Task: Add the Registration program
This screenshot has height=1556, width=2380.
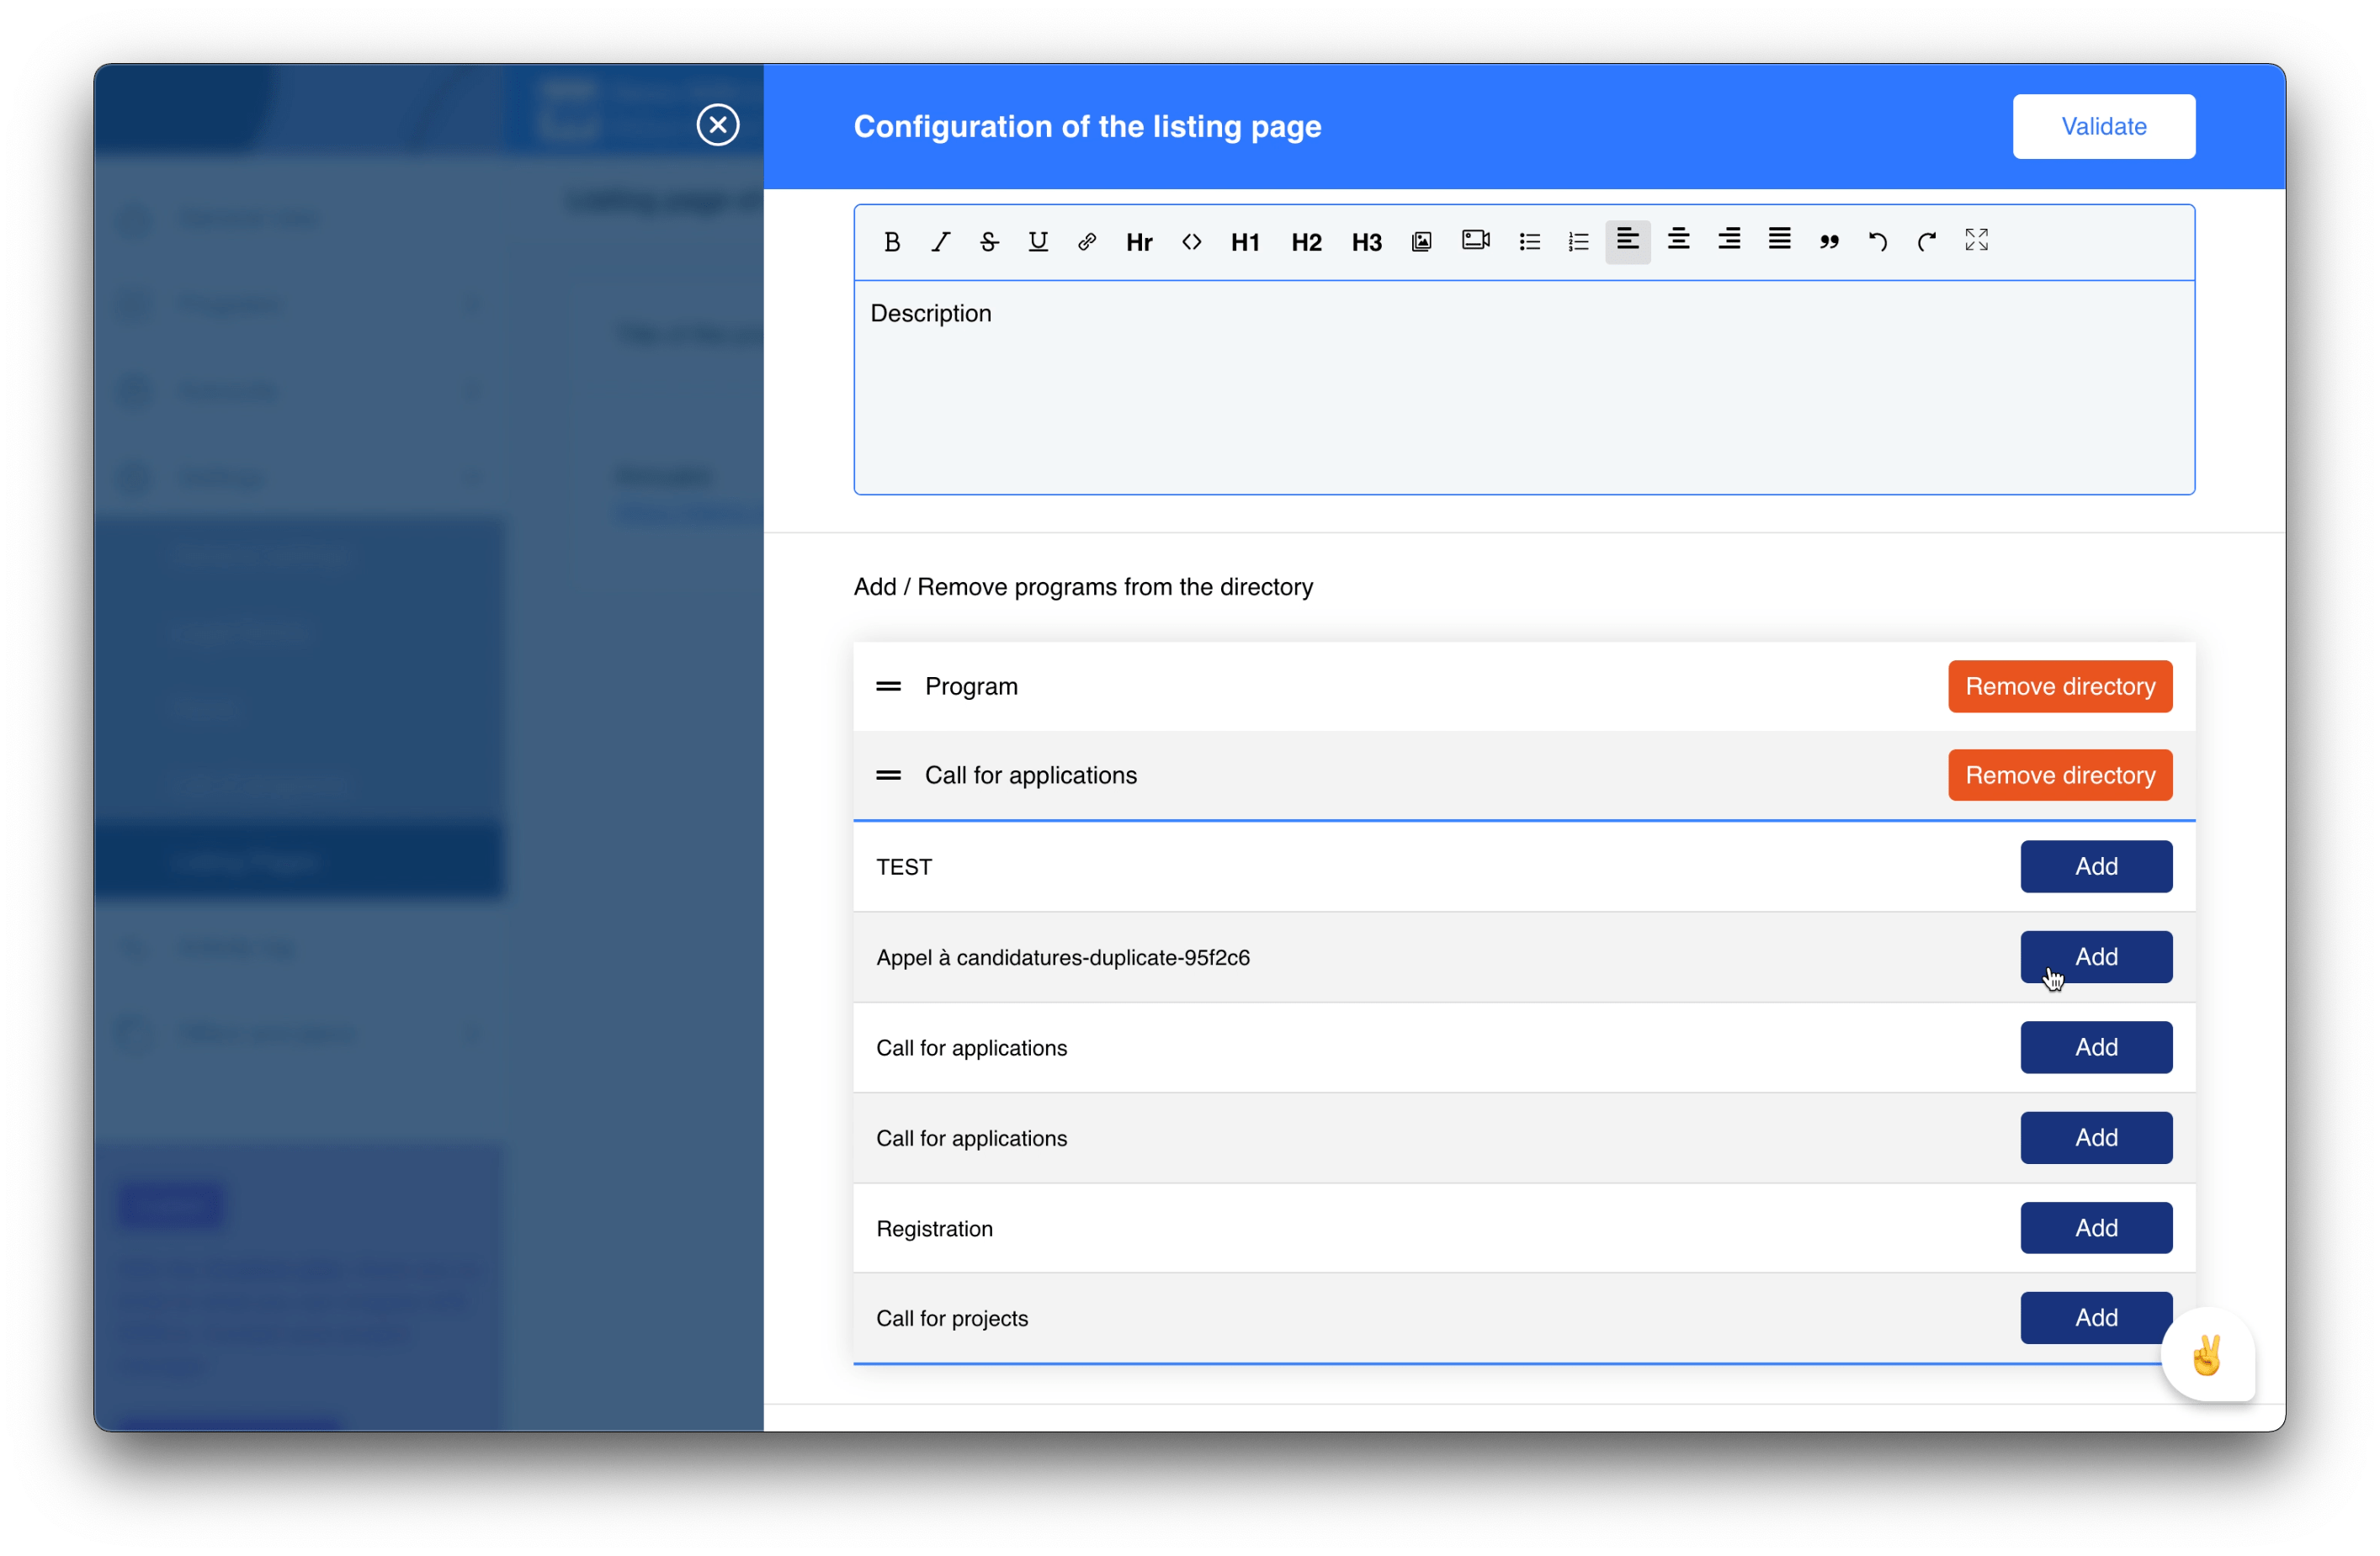Action: (x=2095, y=1228)
